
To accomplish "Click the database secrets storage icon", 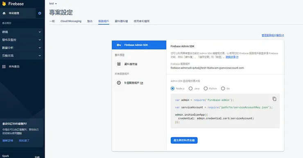I will coord(119,64).
